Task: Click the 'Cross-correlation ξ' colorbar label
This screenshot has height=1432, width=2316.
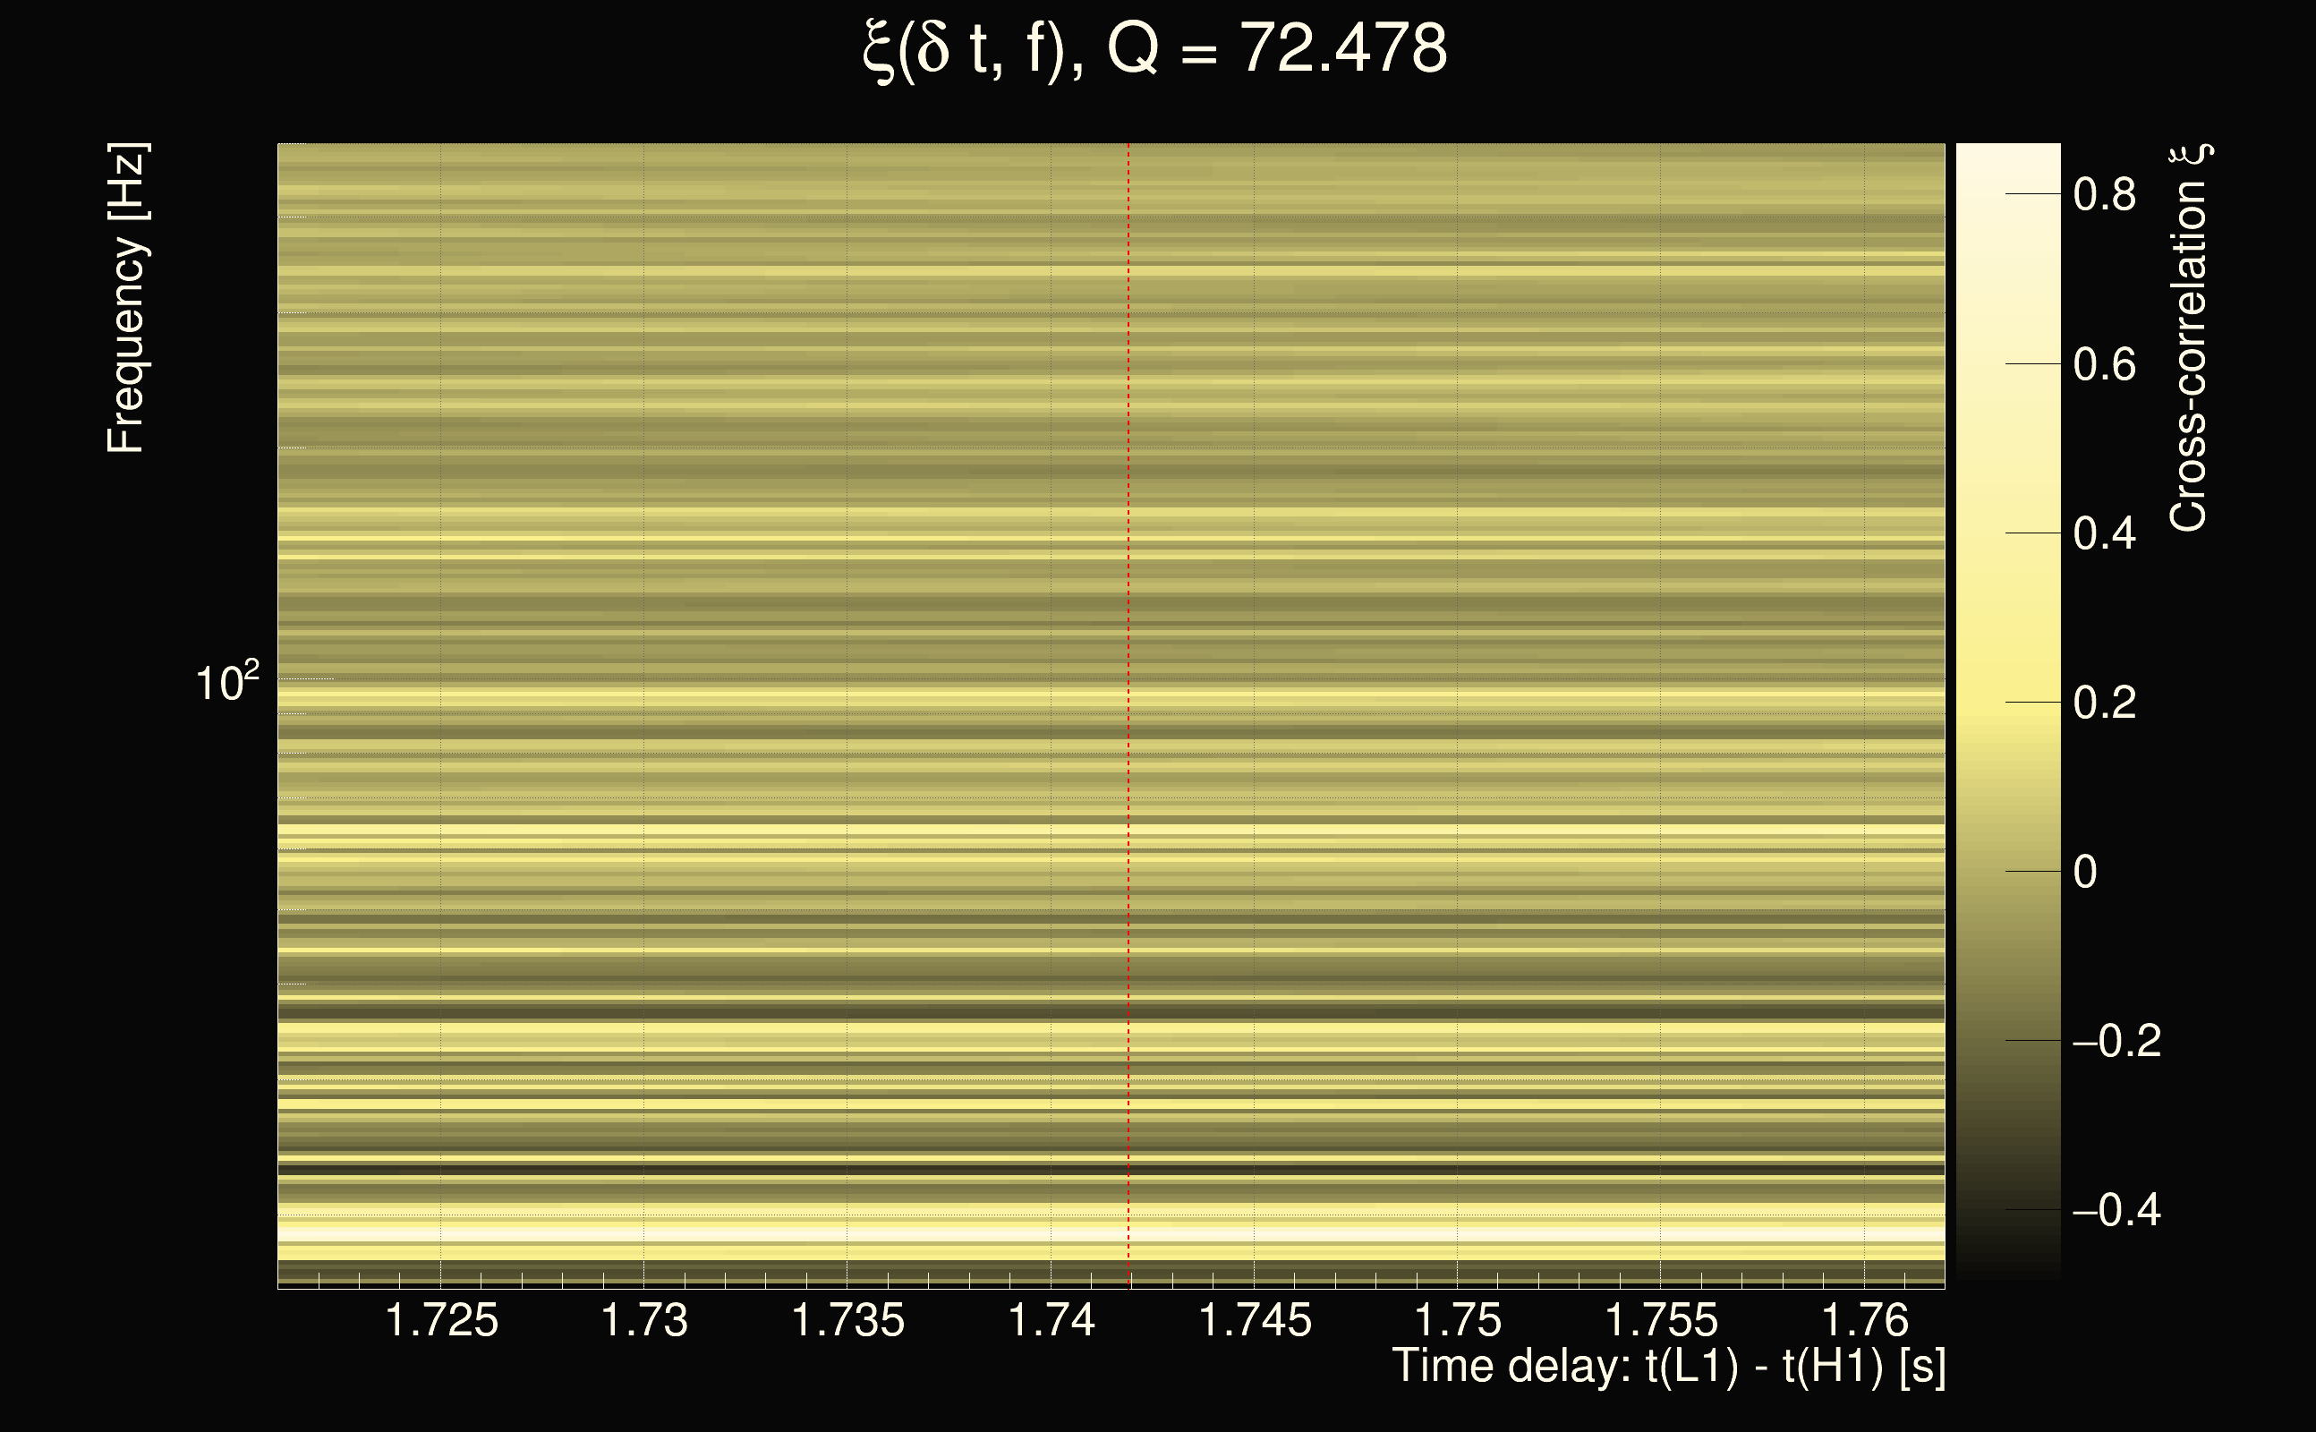Action: (x=2189, y=338)
